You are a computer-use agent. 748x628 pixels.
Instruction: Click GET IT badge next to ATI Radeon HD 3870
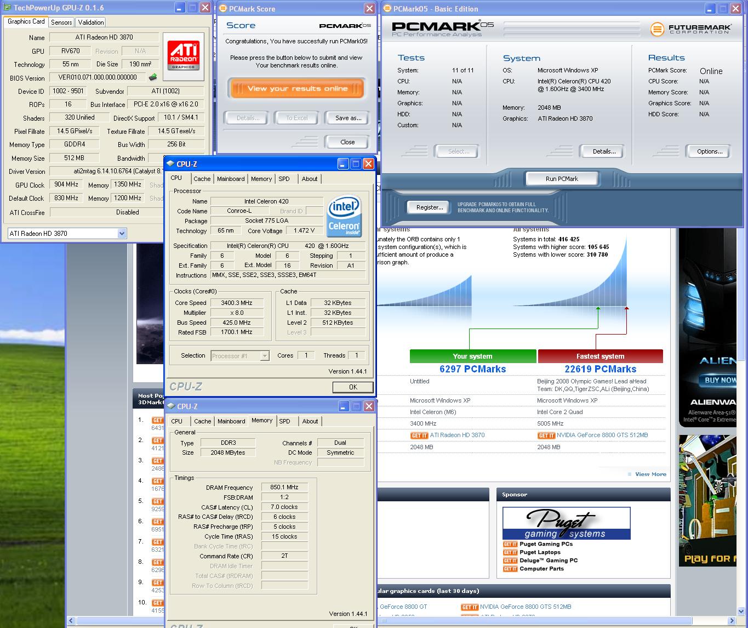click(x=419, y=435)
